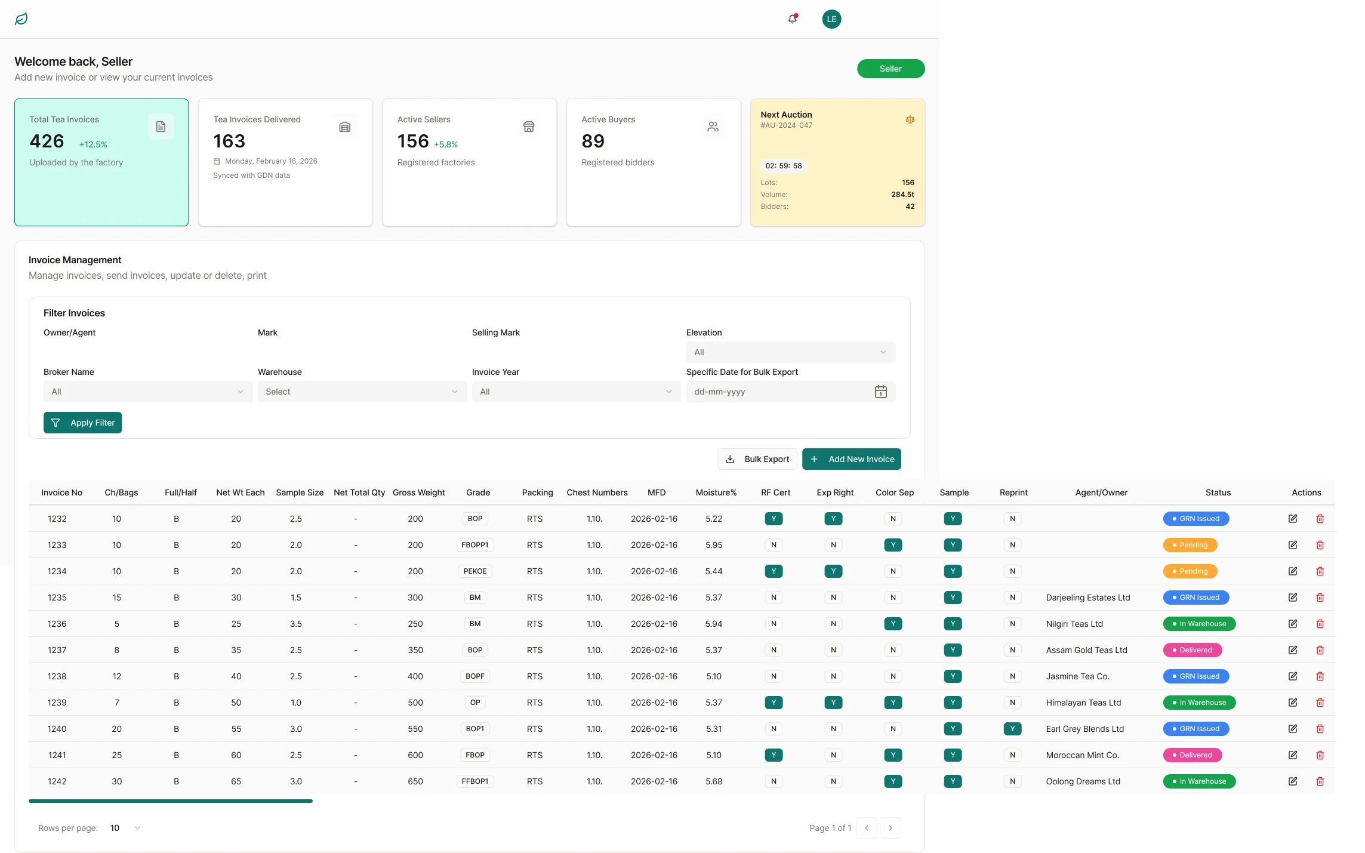Toggle Sample Y badge on invoice 1237
Viewport: 1365px width, 853px height.
click(x=953, y=650)
